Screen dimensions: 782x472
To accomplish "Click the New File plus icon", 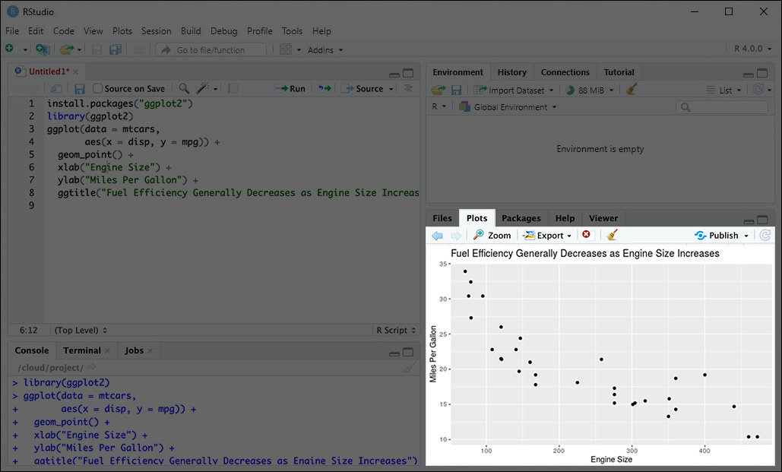I will pyautogui.click(x=9, y=49).
